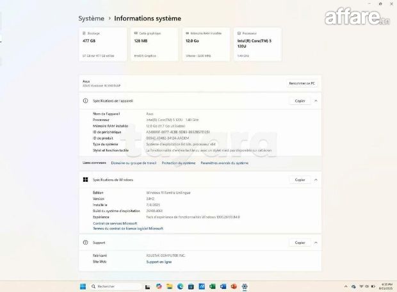Copy the device specifications
Image resolution: width=397 pixels, height=292 pixels.
(x=300, y=101)
